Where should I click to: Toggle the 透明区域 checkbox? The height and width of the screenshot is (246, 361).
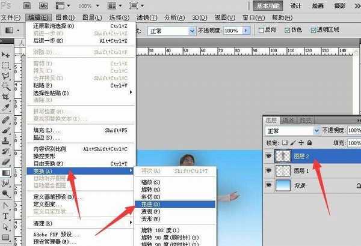coord(313,31)
